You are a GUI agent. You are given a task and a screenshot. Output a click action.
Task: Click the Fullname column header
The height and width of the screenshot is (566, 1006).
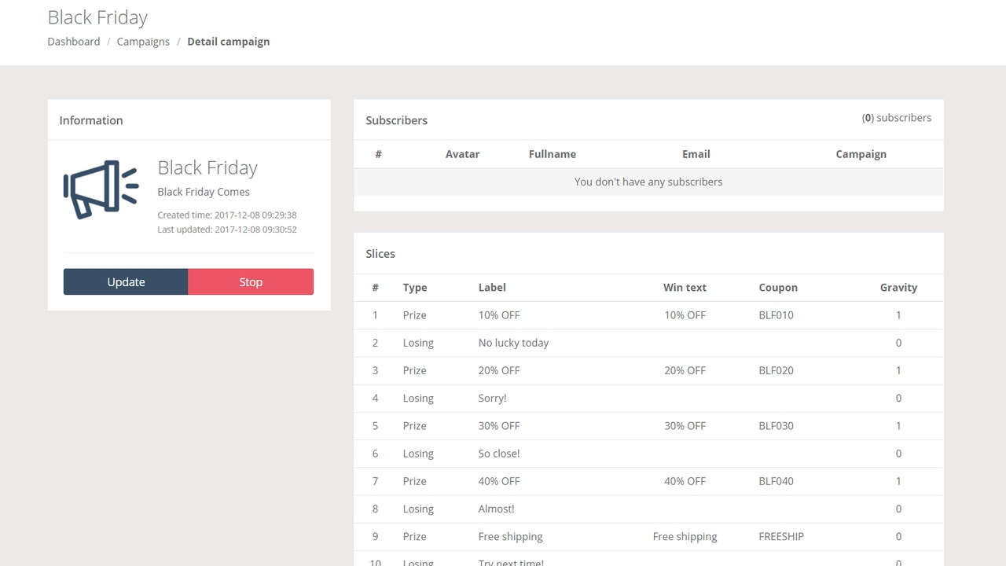[x=553, y=154]
